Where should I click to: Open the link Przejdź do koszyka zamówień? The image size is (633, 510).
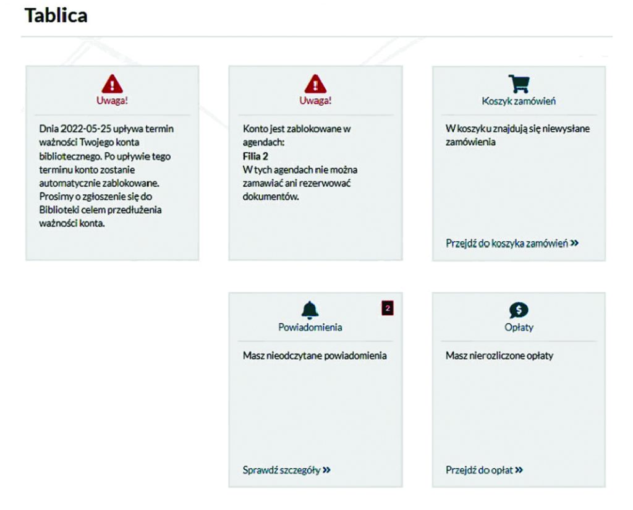pyautogui.click(x=506, y=243)
